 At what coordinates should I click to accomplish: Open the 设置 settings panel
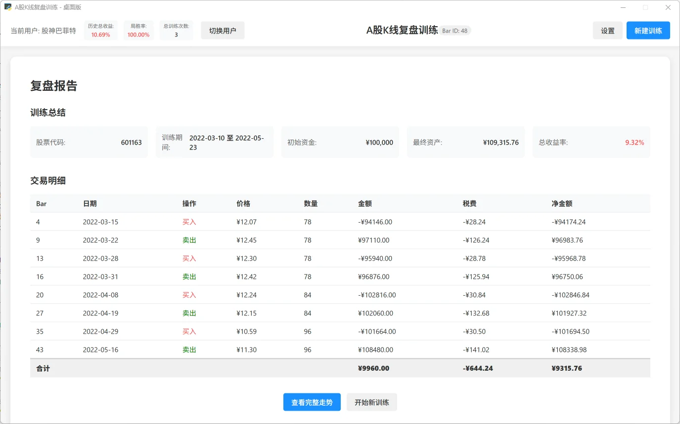point(607,30)
